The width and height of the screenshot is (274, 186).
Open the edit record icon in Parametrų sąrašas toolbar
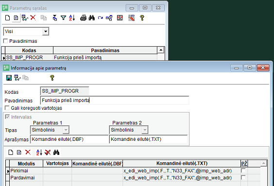pos(16,18)
